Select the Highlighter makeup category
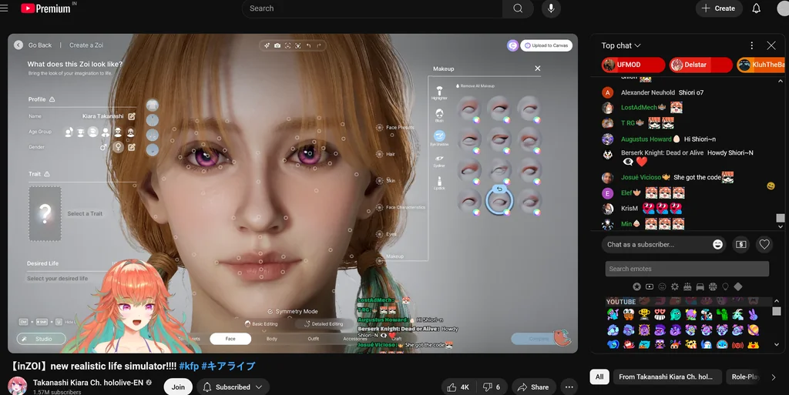The width and height of the screenshot is (789, 395). 439,92
